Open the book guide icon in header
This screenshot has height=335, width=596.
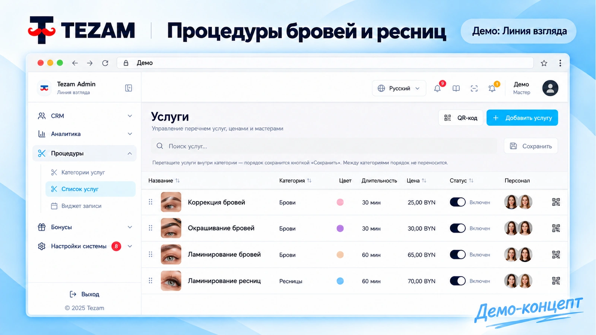(x=456, y=88)
